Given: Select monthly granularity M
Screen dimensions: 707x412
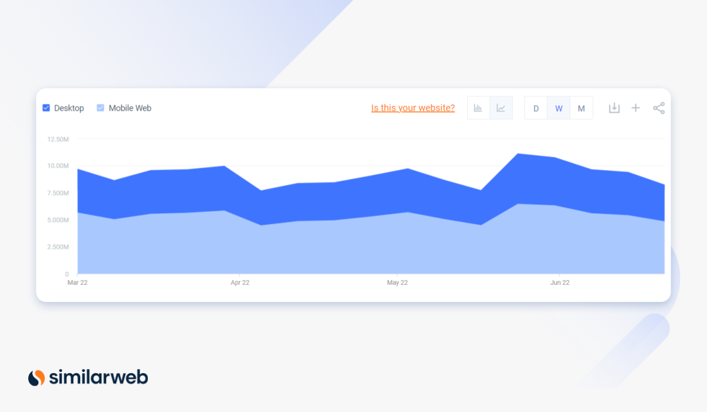Looking at the screenshot, I should 582,108.
